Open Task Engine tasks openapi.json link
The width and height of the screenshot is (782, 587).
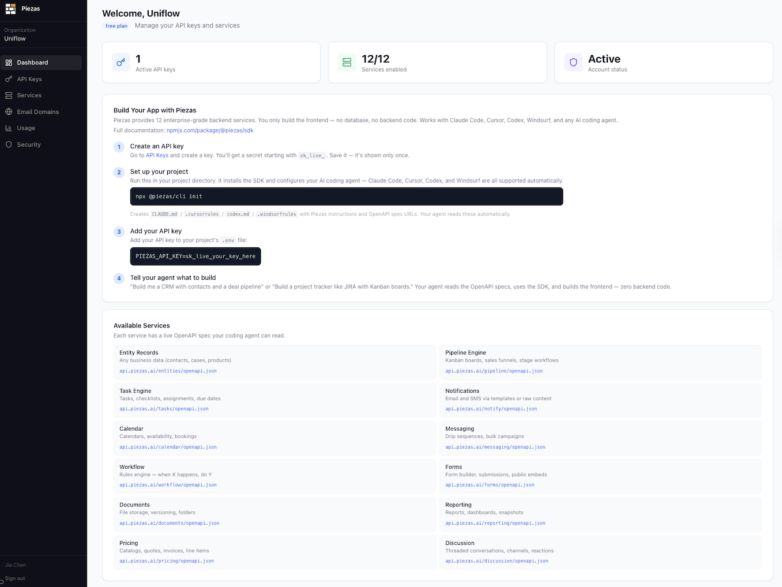tap(164, 409)
